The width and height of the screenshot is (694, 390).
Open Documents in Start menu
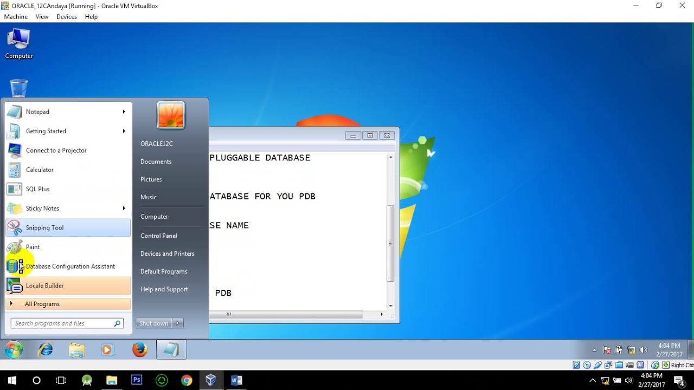[156, 161]
